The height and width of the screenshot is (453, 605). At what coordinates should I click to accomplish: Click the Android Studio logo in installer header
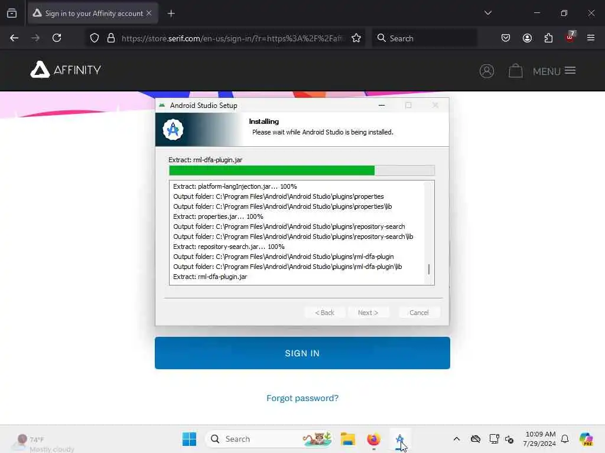click(173, 129)
